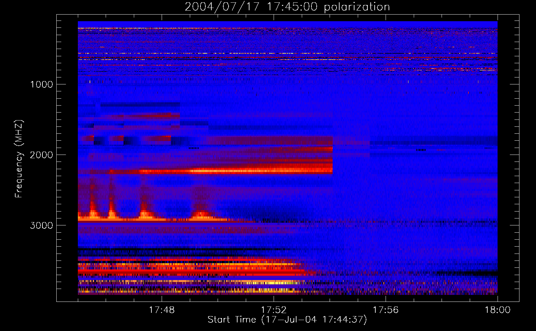This screenshot has height=331, width=536.
Task: Click the 17:48 time tick label
Action: coord(162,310)
